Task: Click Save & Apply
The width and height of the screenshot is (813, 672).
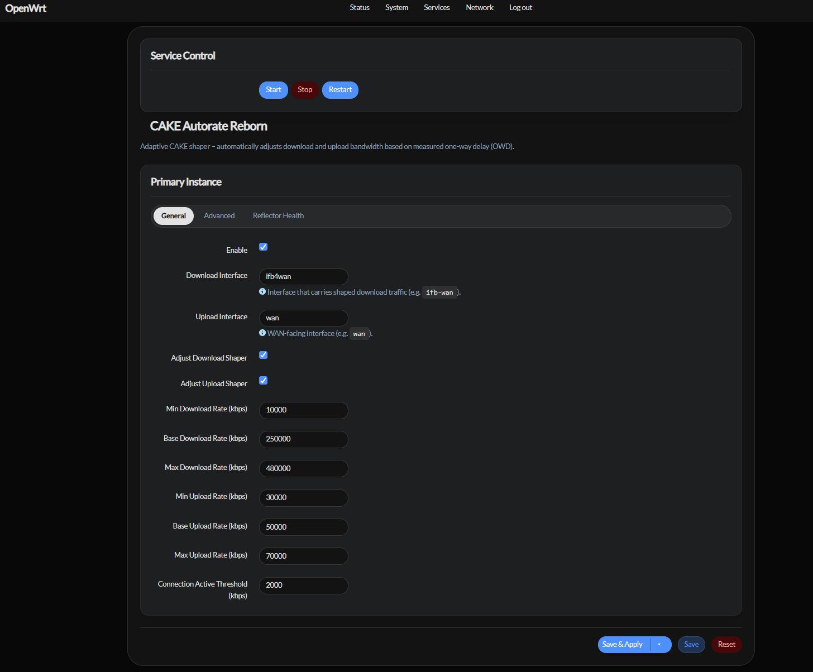Action: click(x=623, y=645)
